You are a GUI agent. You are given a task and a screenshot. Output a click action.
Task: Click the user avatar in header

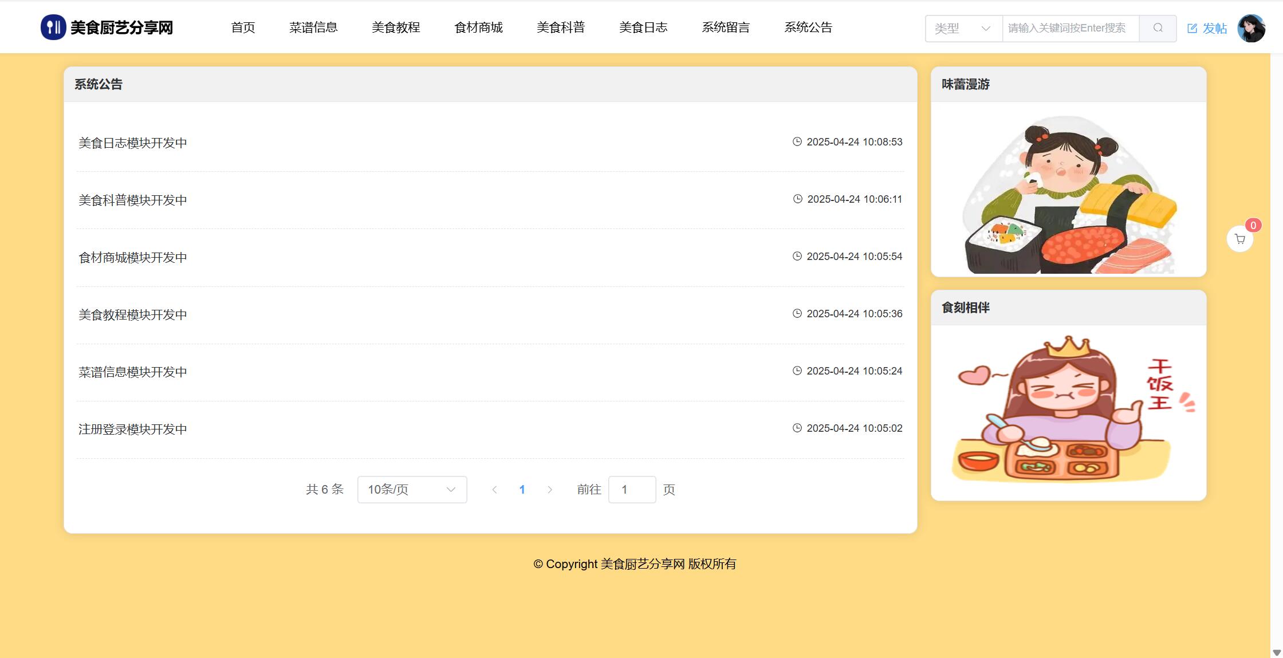click(1251, 28)
